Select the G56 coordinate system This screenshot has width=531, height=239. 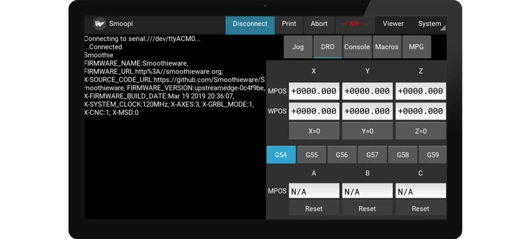pyautogui.click(x=342, y=155)
